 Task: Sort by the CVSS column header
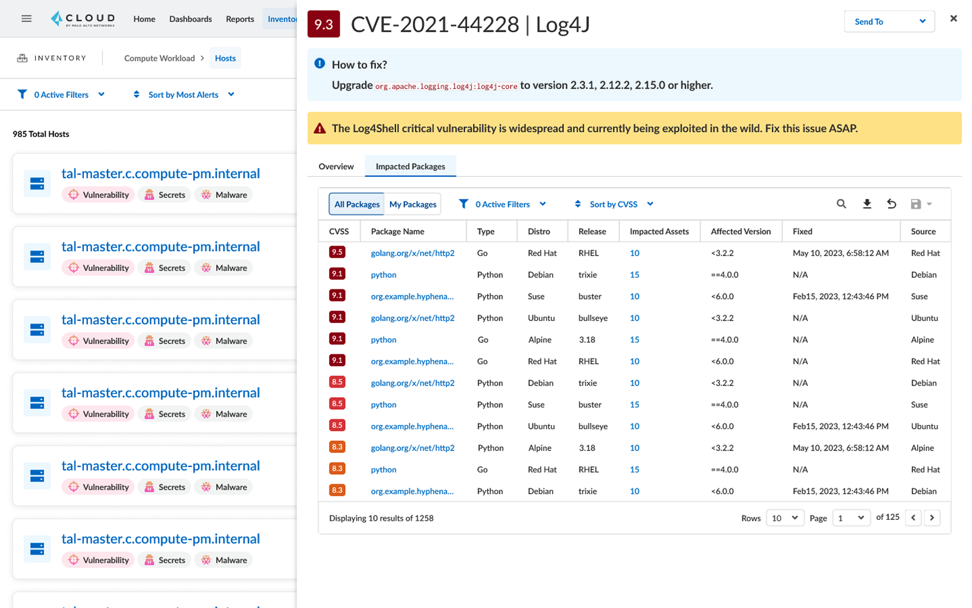[339, 231]
